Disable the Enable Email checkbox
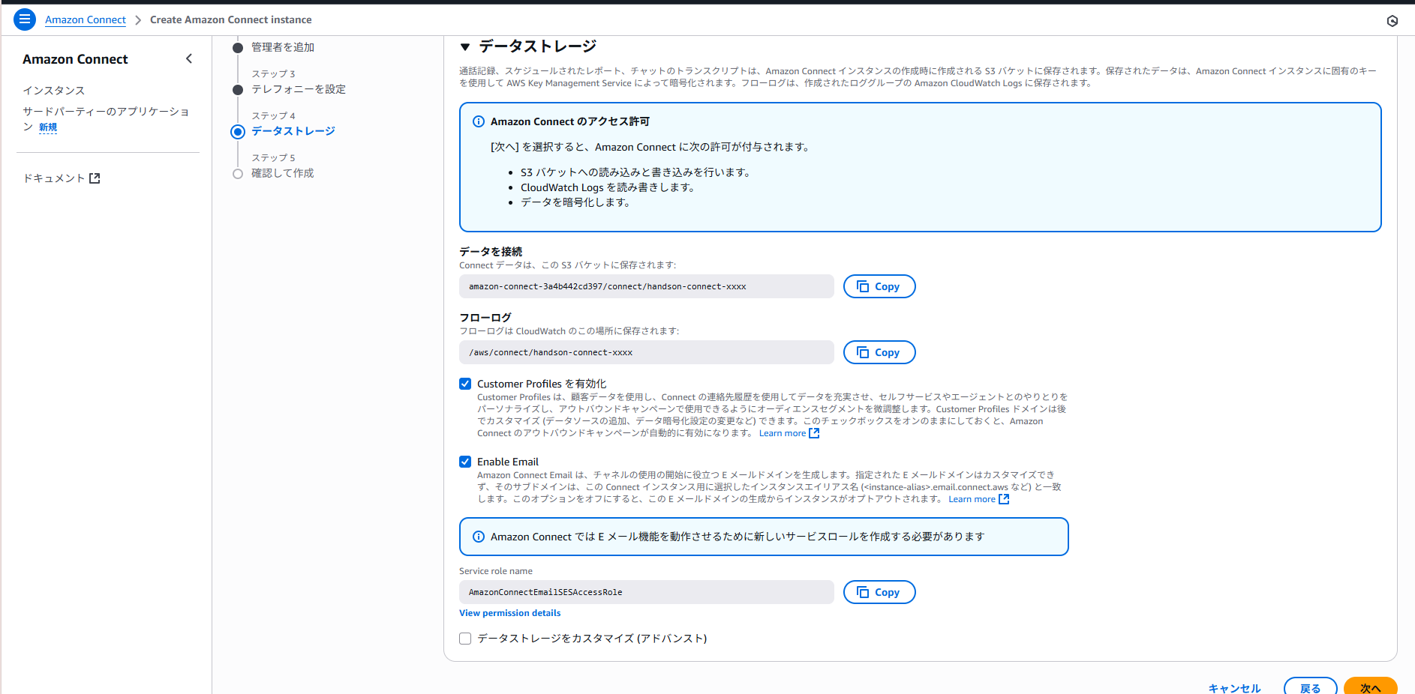1415x694 pixels. (465, 462)
